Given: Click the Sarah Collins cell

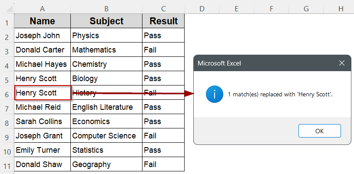Looking at the screenshot, I should (42, 121).
